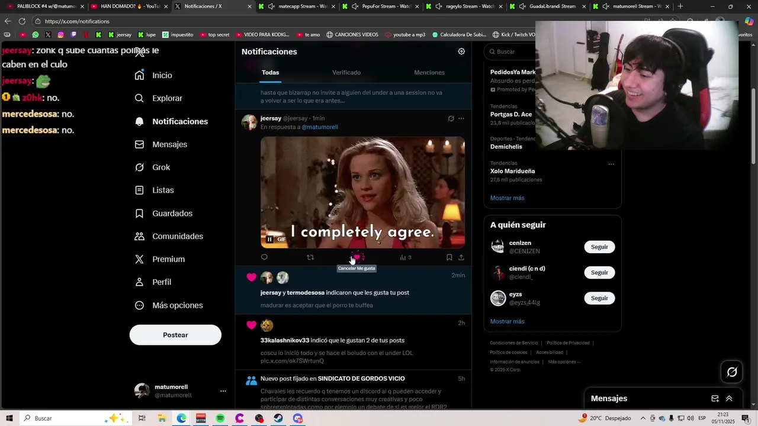The width and height of the screenshot is (758, 426).
Task: Open Listas from the sidebar
Action: click(x=154, y=190)
